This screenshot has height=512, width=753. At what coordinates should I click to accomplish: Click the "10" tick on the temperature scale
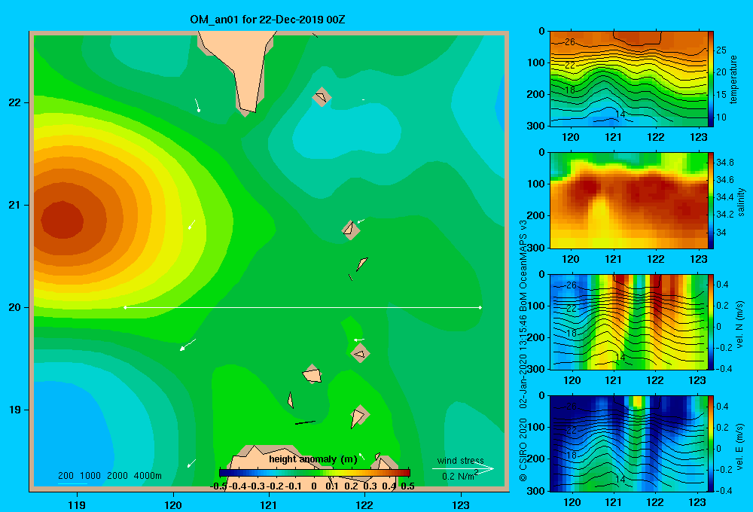point(721,117)
